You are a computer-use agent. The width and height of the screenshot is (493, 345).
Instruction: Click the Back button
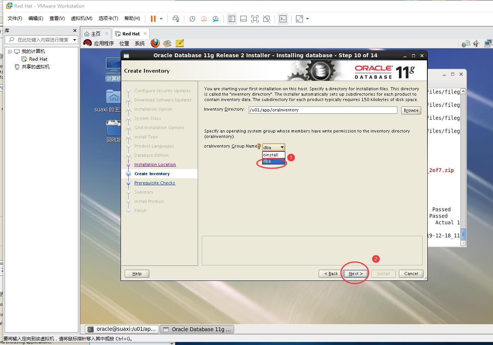tap(331, 274)
